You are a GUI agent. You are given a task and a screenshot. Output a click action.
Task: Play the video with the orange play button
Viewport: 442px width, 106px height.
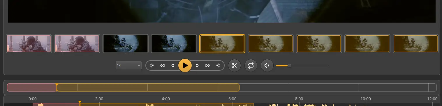click(185, 65)
